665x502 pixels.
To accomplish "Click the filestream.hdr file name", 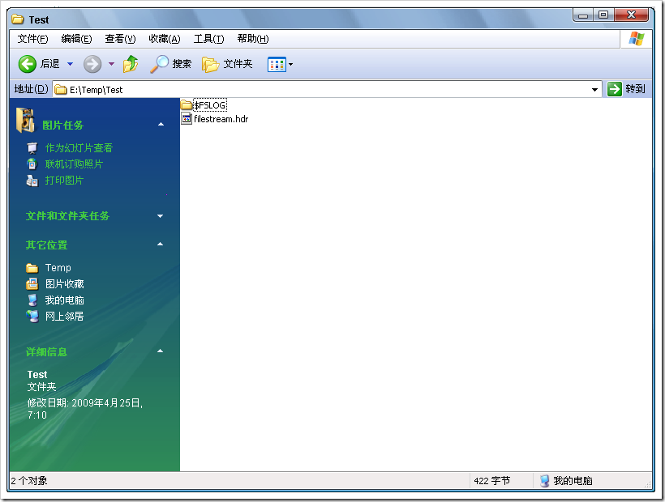I will (x=221, y=119).
